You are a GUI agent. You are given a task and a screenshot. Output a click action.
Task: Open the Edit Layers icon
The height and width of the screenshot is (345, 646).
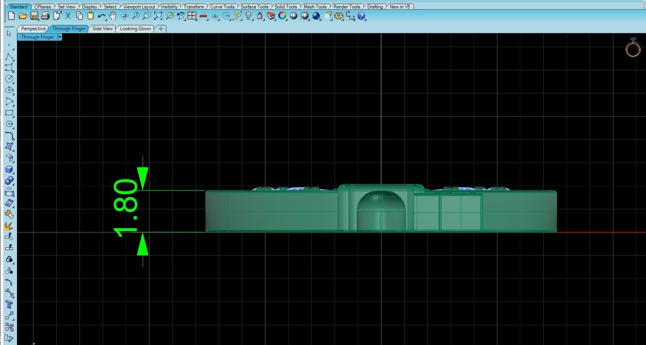point(271,16)
